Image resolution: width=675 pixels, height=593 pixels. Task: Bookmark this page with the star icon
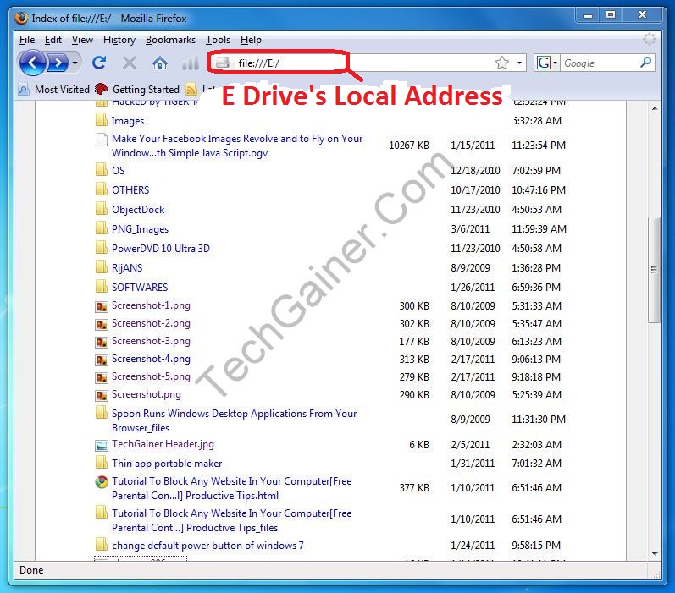point(501,63)
